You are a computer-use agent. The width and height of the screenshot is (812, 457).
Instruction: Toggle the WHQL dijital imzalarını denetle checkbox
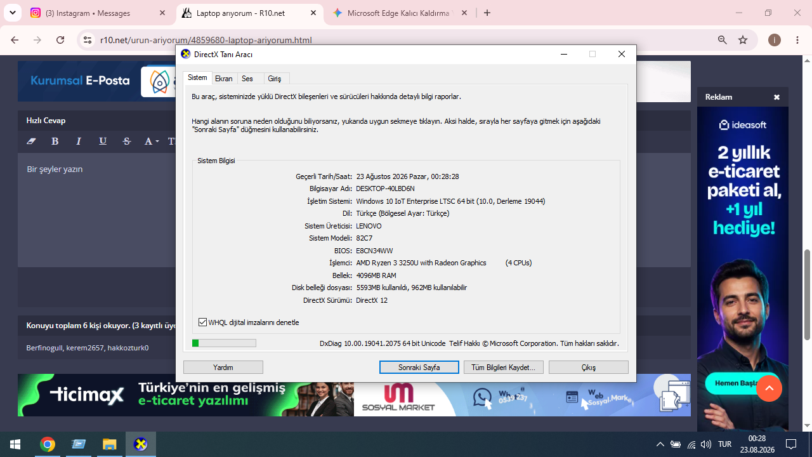pyautogui.click(x=203, y=322)
